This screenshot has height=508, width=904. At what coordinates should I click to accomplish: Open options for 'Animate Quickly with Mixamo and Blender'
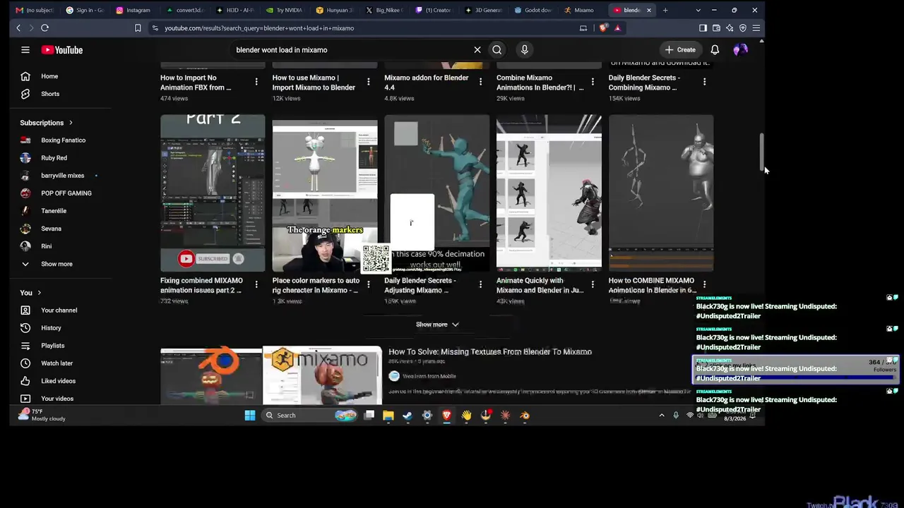[593, 284]
